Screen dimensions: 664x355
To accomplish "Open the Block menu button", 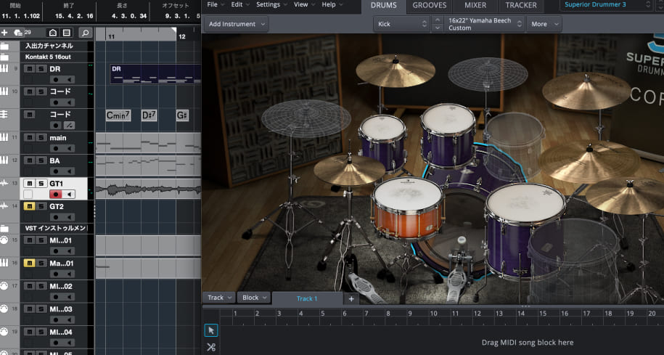I will [x=254, y=298].
